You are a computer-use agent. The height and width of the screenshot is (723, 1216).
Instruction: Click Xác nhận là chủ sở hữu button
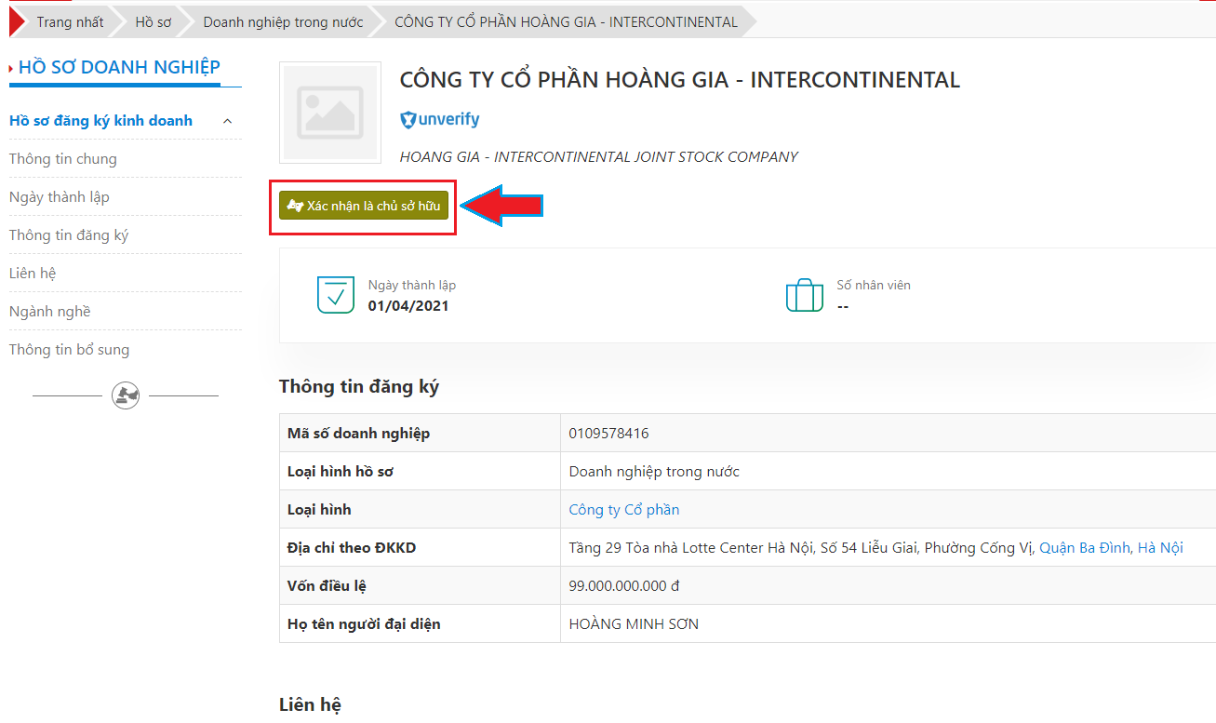click(364, 206)
